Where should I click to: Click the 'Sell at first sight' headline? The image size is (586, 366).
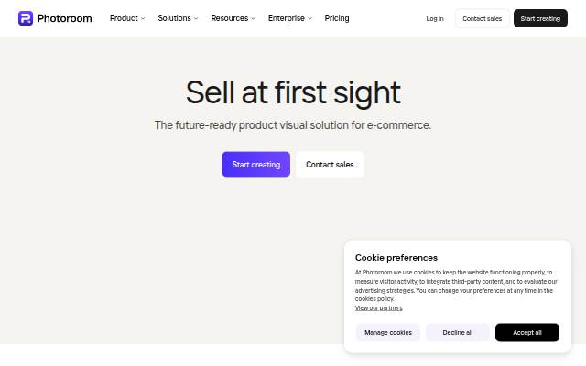click(x=293, y=92)
